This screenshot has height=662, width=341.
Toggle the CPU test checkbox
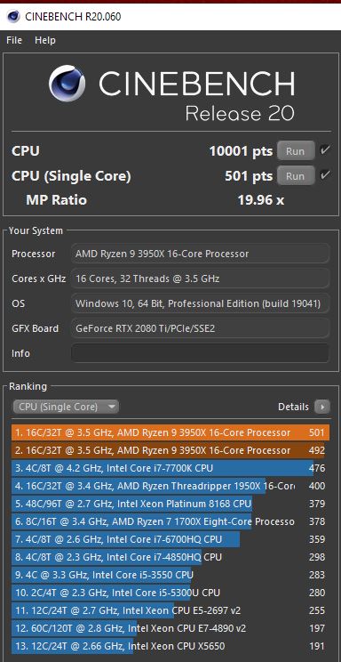click(x=324, y=150)
